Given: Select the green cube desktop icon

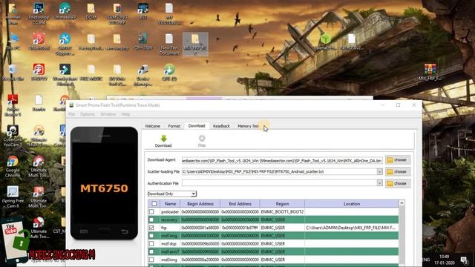Looking at the screenshot, I should click(x=326, y=39).
